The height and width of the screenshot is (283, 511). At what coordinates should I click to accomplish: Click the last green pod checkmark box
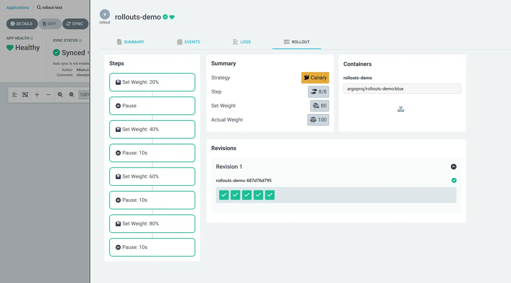coord(270,195)
